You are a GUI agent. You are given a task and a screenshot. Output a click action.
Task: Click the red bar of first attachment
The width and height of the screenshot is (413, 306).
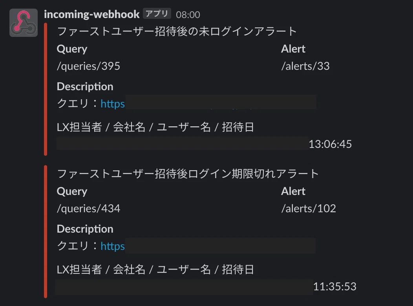click(46, 89)
